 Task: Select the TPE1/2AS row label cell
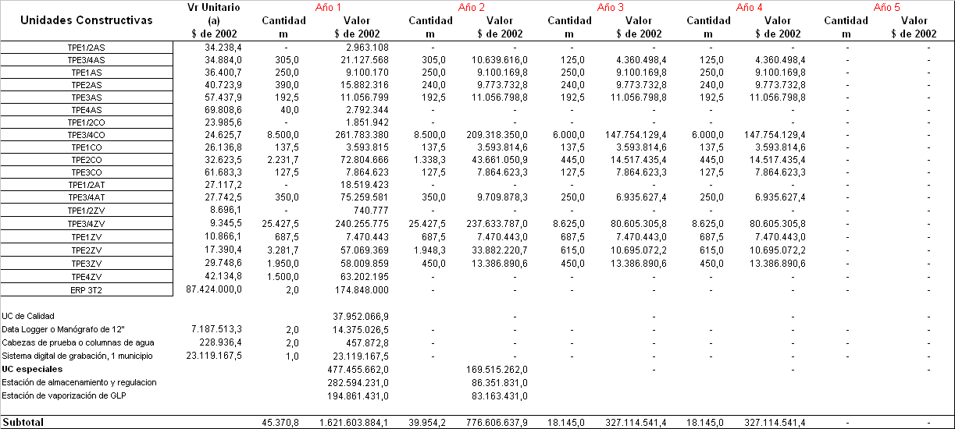[x=87, y=48]
